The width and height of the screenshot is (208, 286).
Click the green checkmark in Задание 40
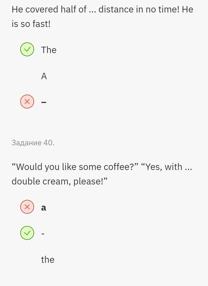[x=27, y=233]
